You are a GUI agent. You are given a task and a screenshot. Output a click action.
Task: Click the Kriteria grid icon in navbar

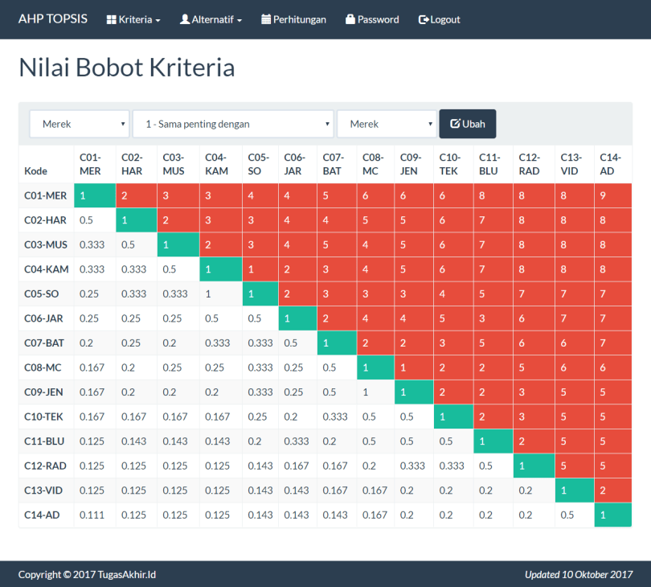(112, 19)
